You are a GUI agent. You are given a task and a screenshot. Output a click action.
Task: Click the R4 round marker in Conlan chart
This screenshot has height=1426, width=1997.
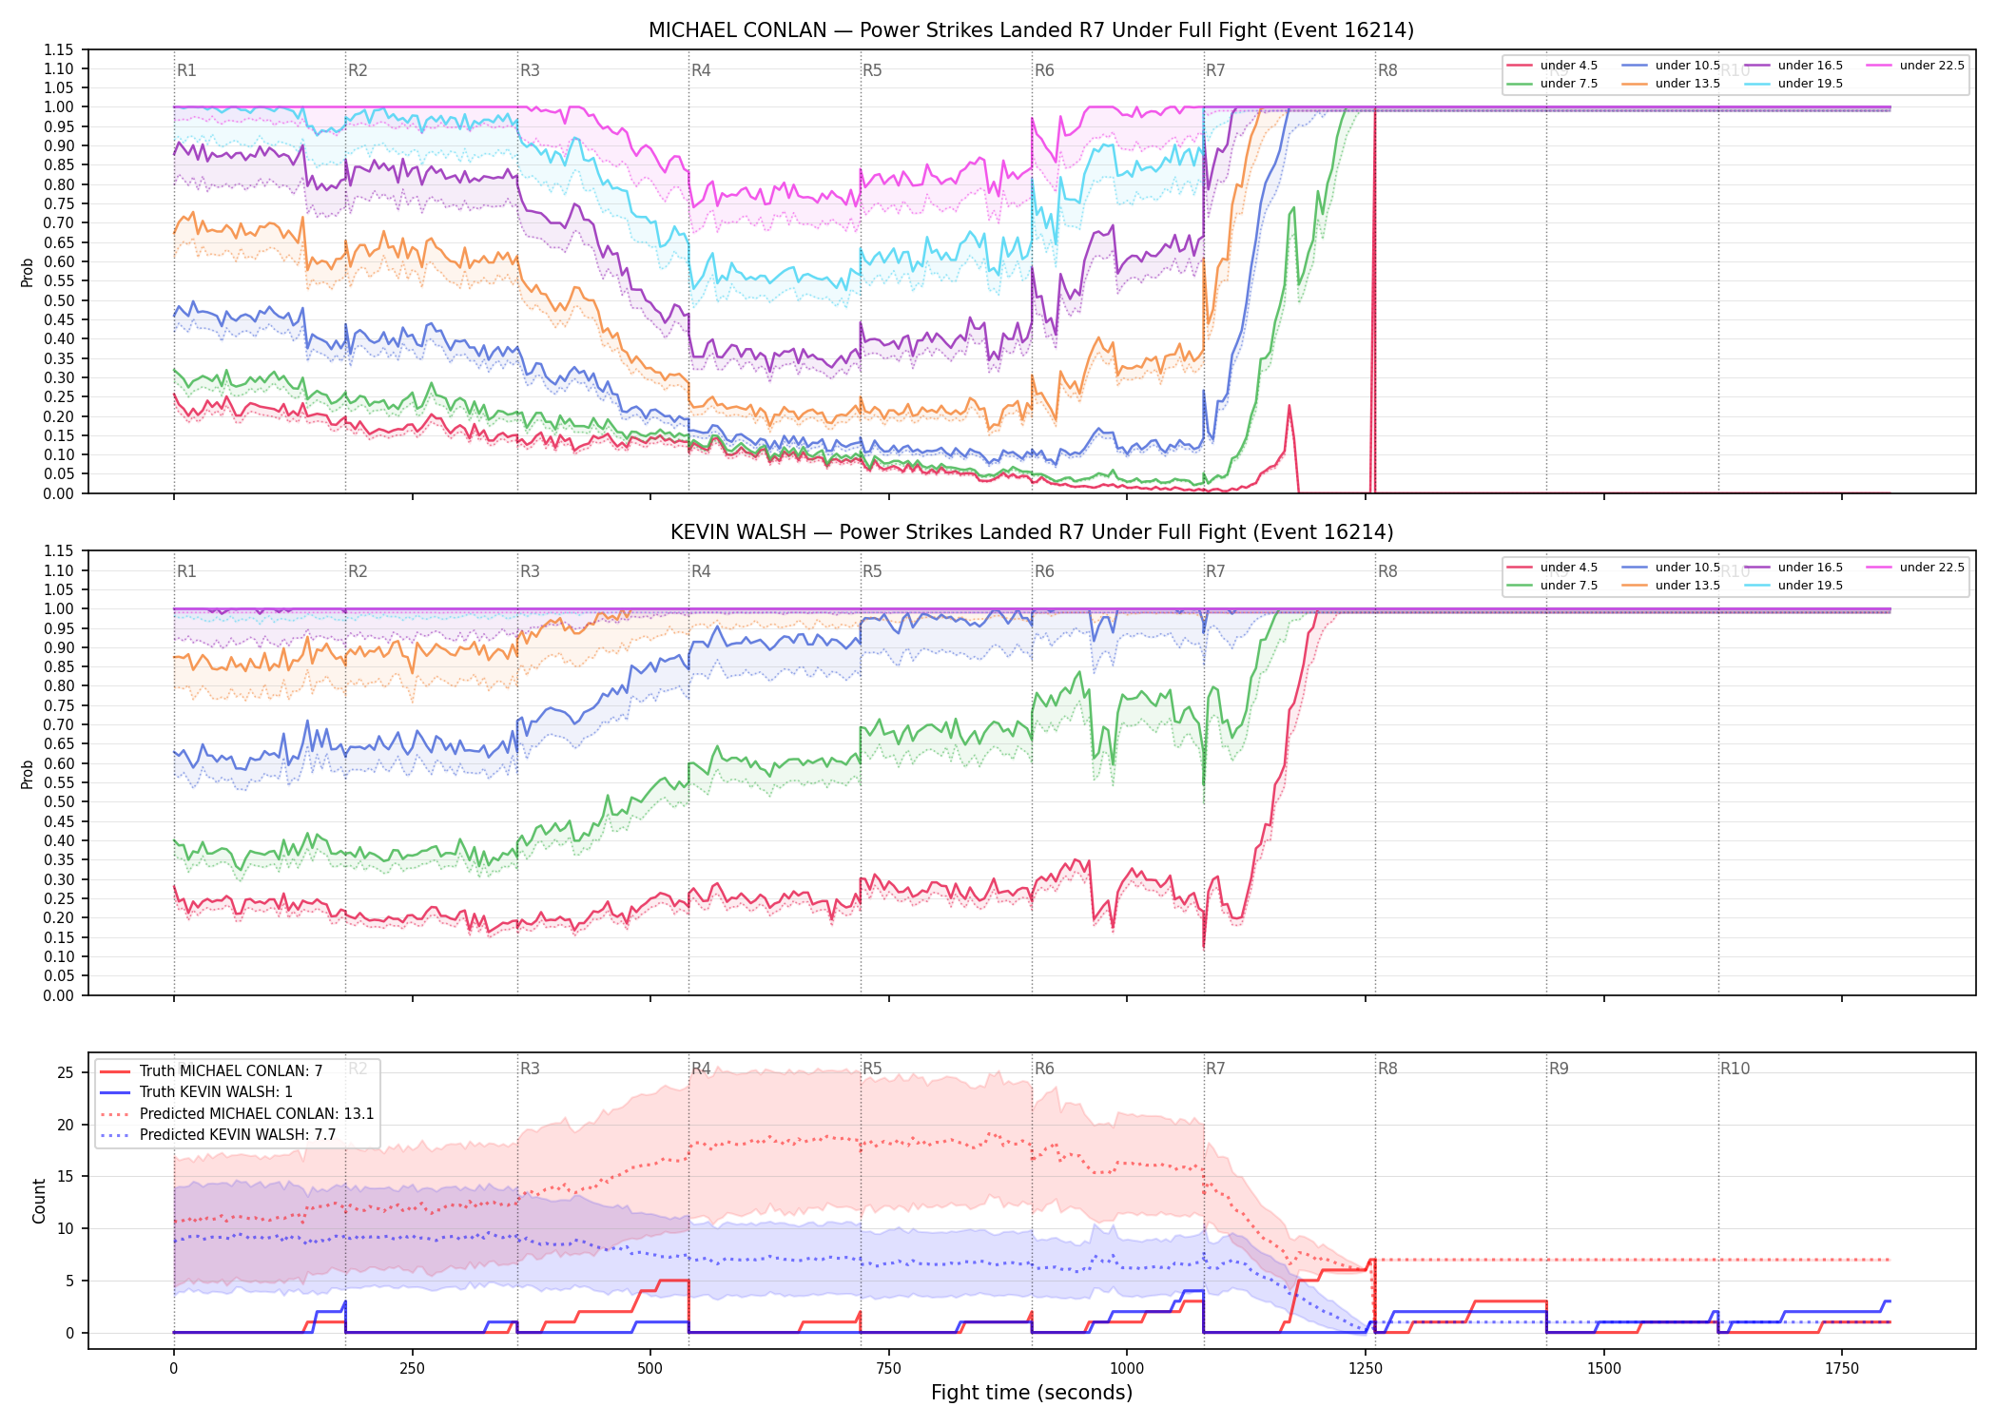point(701,70)
